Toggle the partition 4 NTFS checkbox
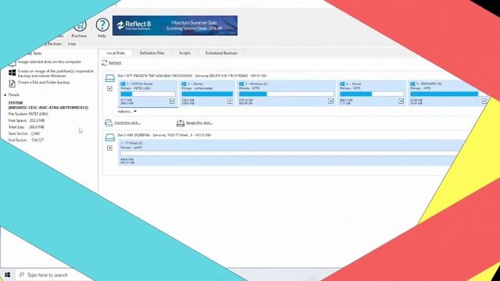 pos(401,101)
